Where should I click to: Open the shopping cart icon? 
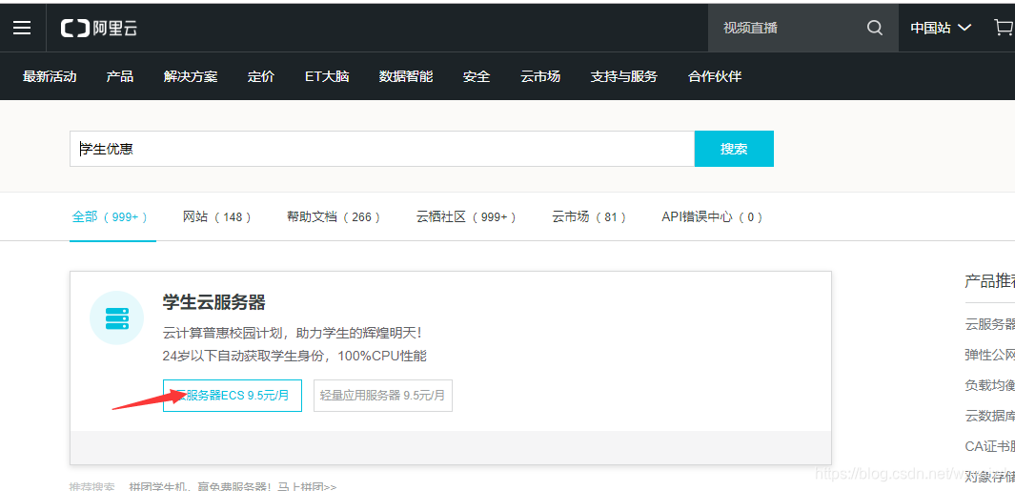click(1004, 28)
